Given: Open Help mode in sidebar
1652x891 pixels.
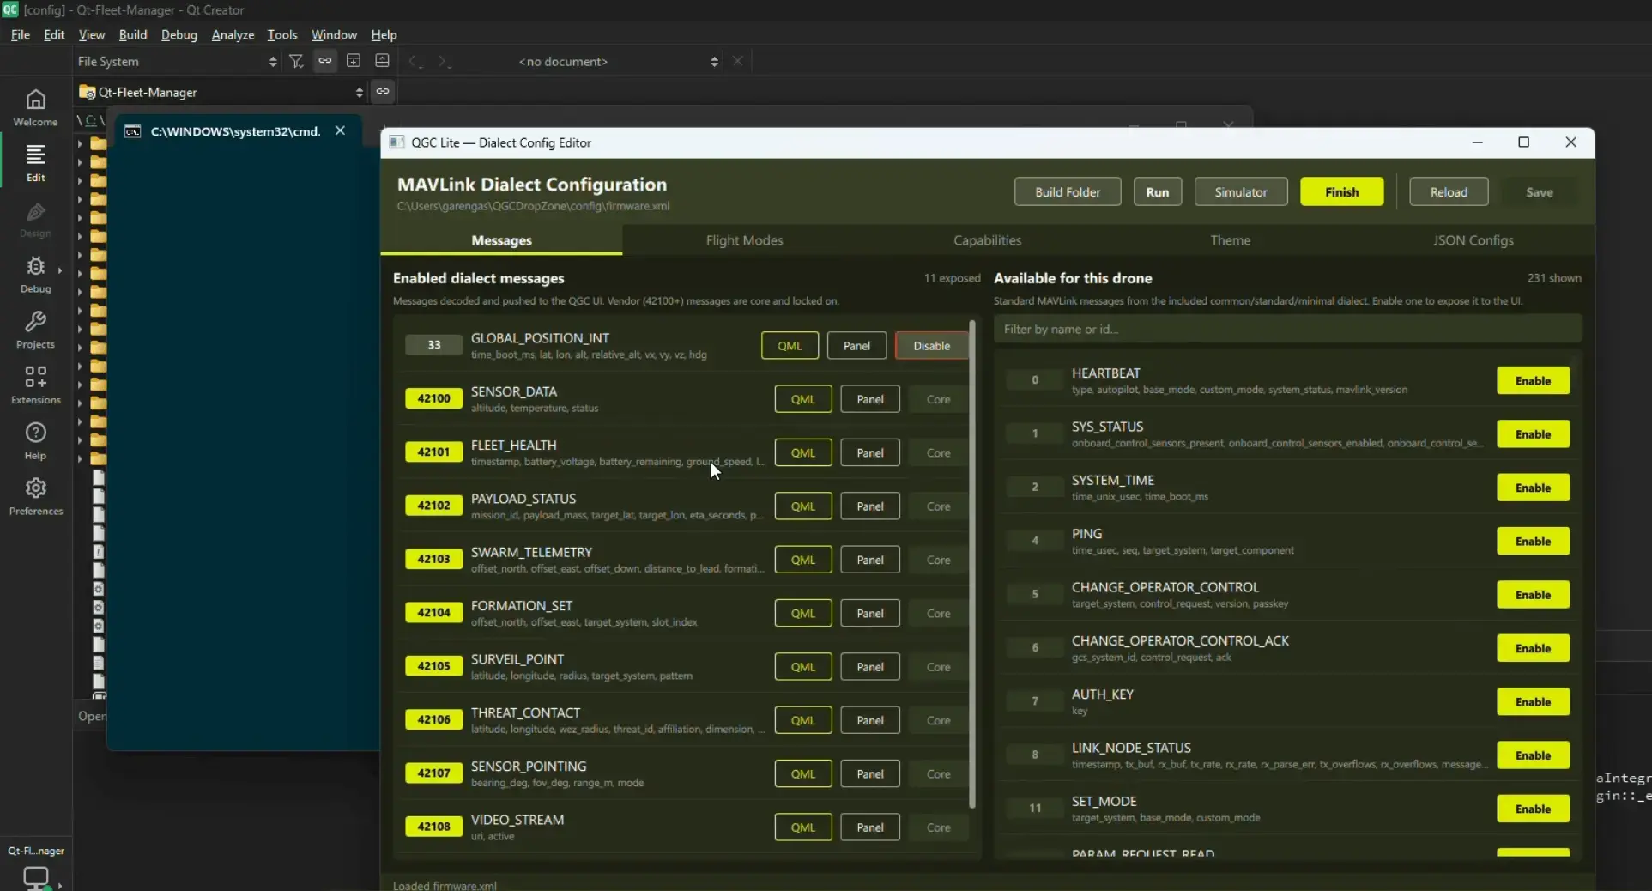Looking at the screenshot, I should 35,441.
